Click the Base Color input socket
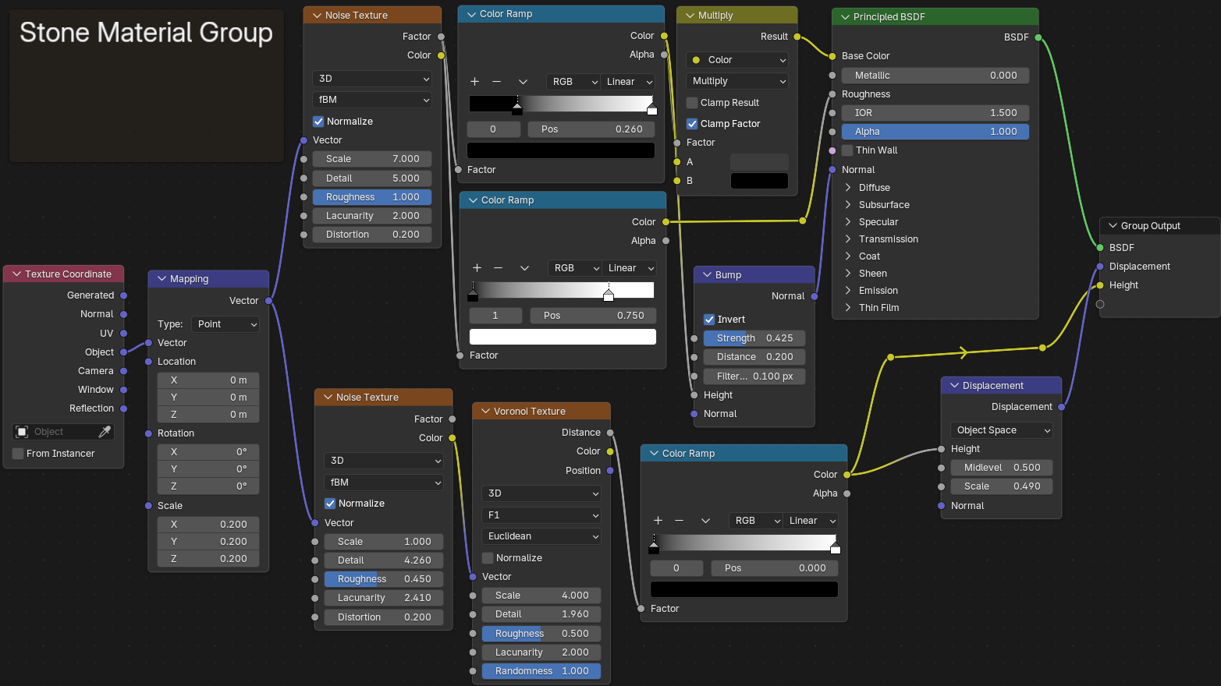 click(x=832, y=56)
